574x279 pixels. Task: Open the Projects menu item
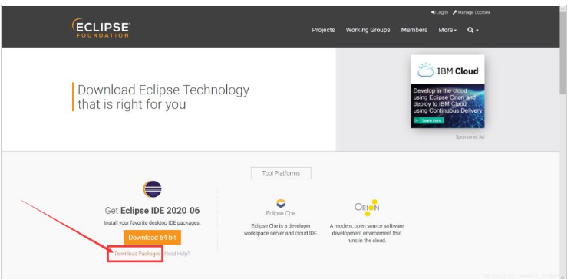tap(323, 30)
